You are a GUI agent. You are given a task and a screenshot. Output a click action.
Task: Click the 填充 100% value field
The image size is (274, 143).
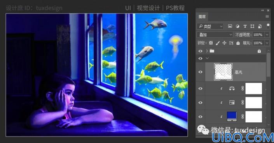coord(258,43)
